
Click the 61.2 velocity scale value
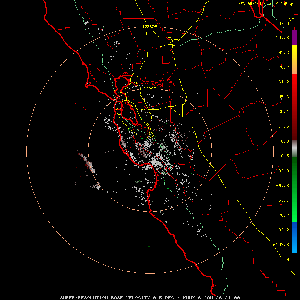[284, 82]
